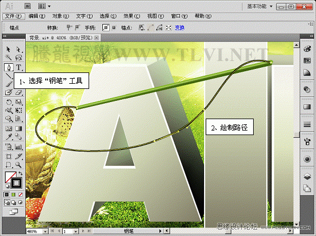Expand status bar 钢笔 options arrow
Screen dimensions: 316x236
tap(161, 231)
